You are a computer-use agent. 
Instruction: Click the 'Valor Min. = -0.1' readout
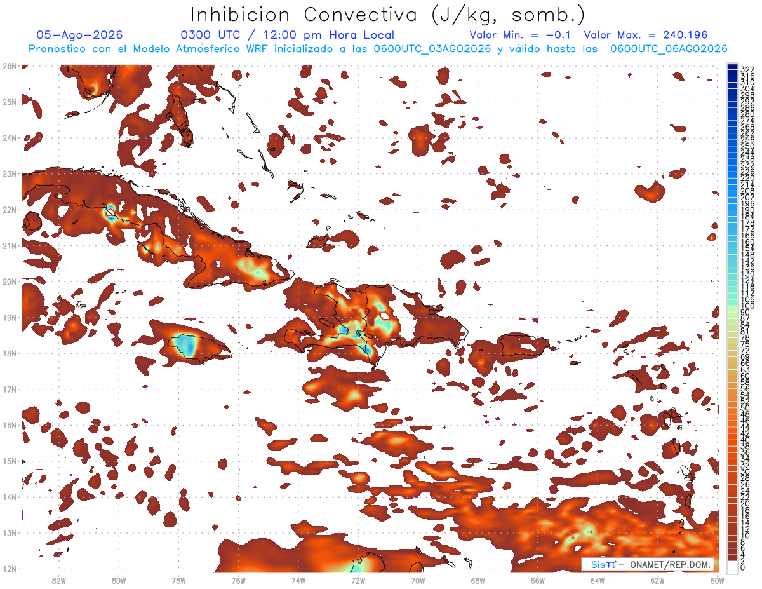520,35
